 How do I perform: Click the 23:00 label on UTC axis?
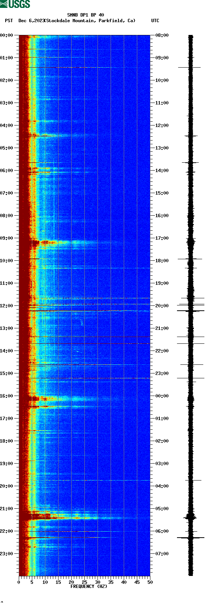(x=162, y=373)
